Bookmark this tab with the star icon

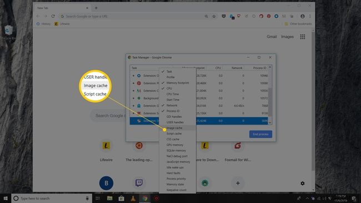(x=214, y=16)
